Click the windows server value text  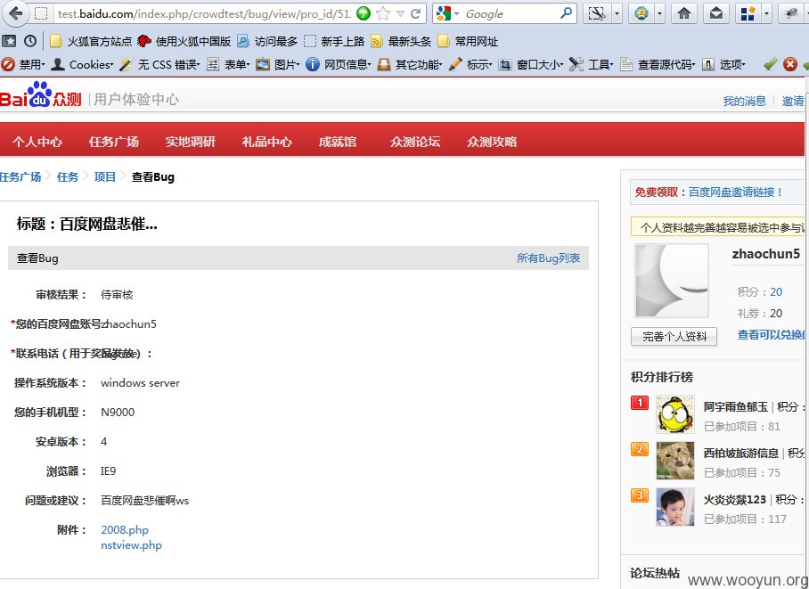point(141,383)
